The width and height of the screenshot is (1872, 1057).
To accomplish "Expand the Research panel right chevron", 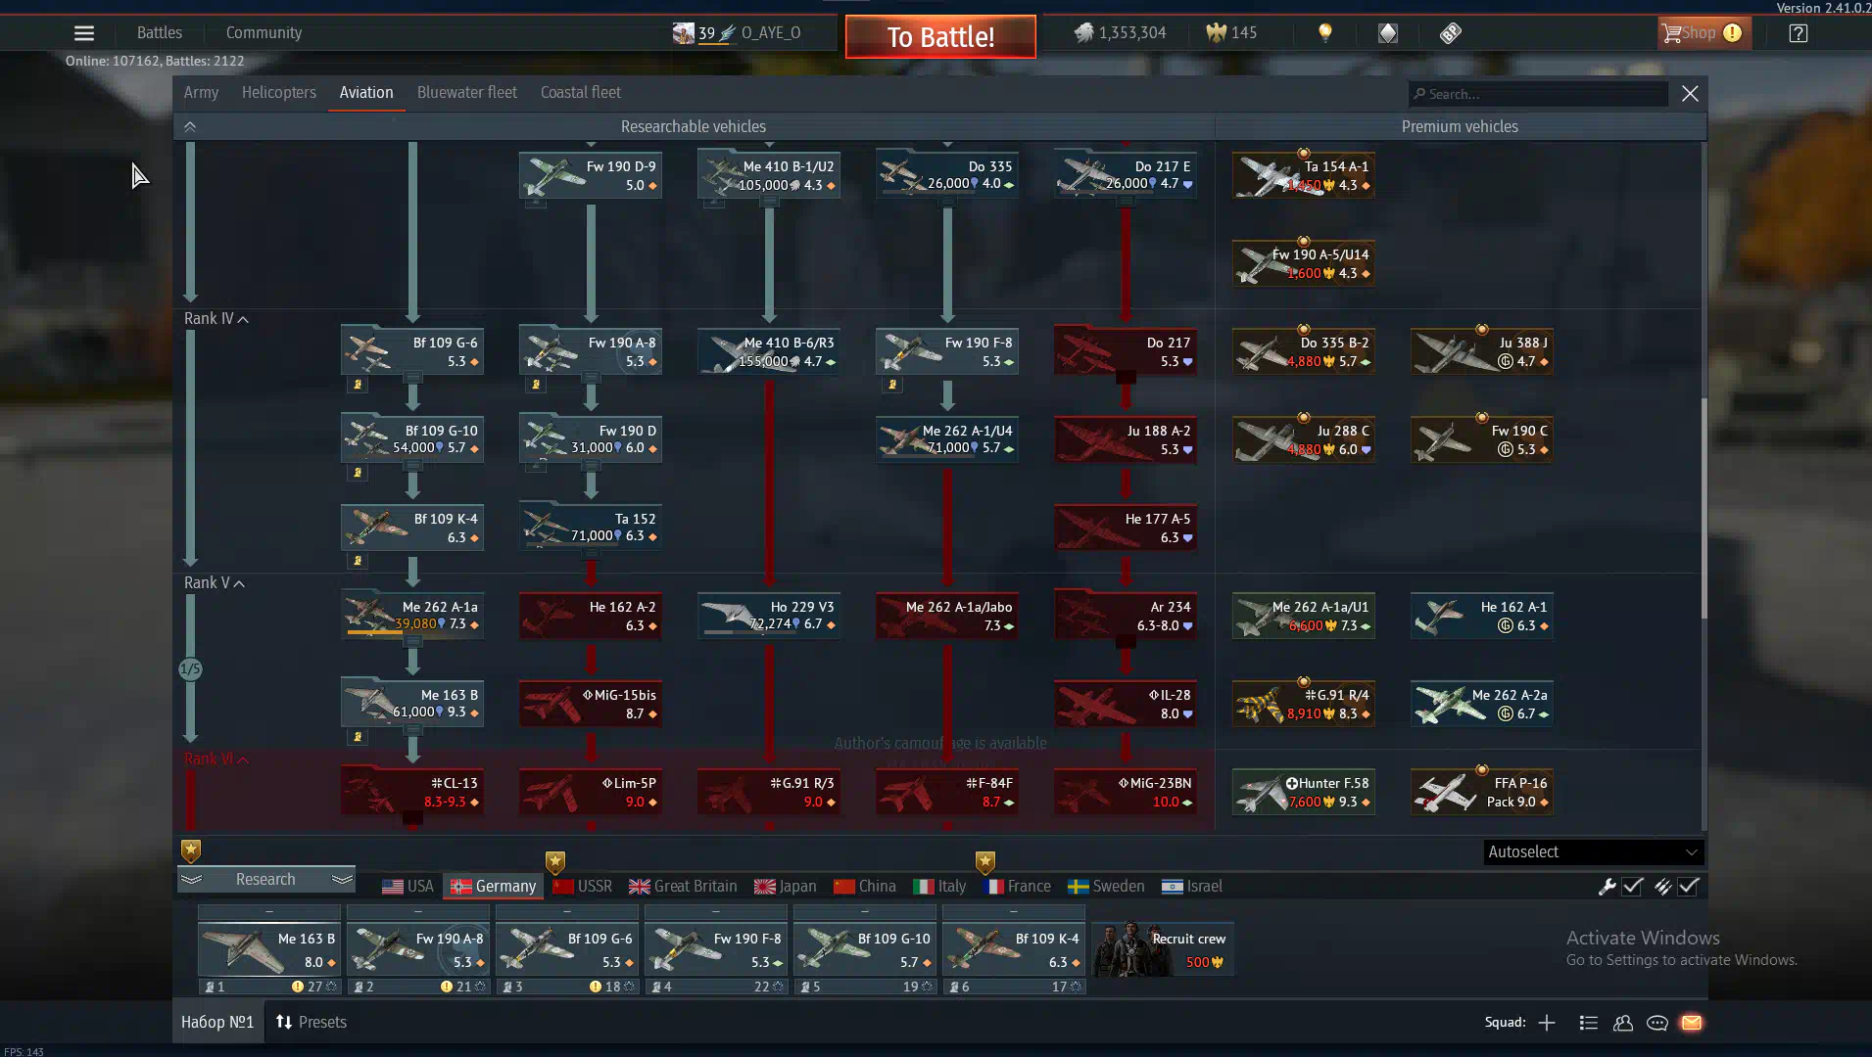I will 342,879.
